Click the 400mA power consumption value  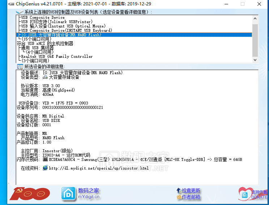click(48, 94)
